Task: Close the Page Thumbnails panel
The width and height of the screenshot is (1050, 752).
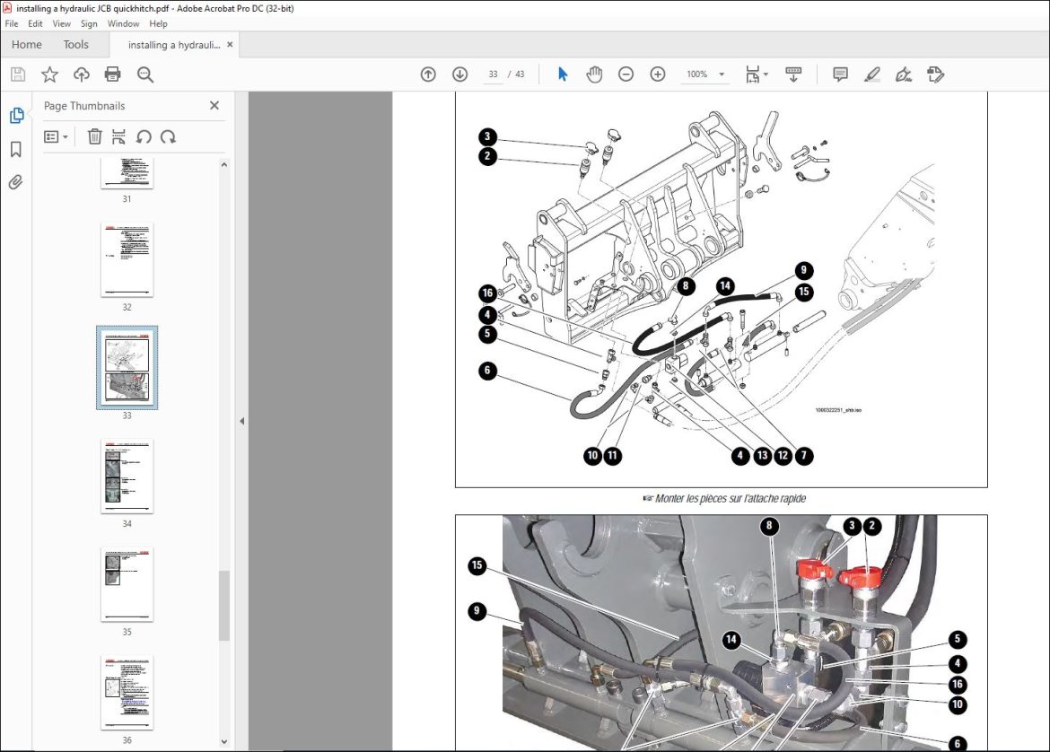Action: [214, 105]
